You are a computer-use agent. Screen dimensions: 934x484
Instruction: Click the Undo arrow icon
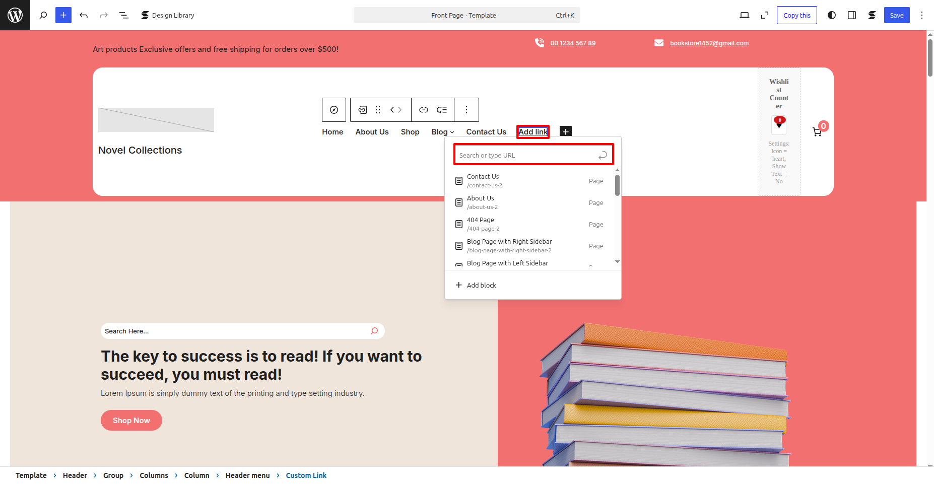84,15
